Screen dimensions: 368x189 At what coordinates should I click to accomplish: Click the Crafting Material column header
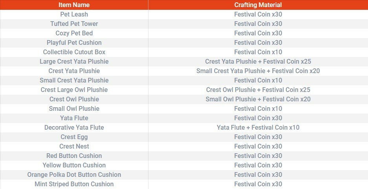pos(258,5)
